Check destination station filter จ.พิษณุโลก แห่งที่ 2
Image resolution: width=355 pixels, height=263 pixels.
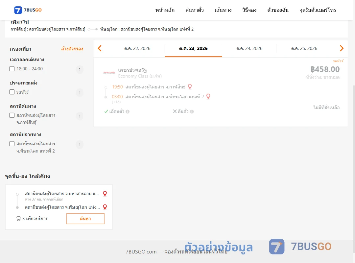coord(12,144)
